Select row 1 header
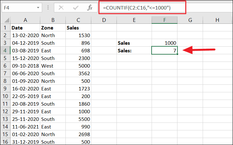The height and width of the screenshot is (145, 233). tap(5, 28)
